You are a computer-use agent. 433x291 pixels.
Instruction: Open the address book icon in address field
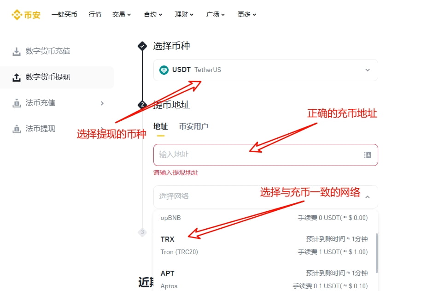[x=367, y=155]
